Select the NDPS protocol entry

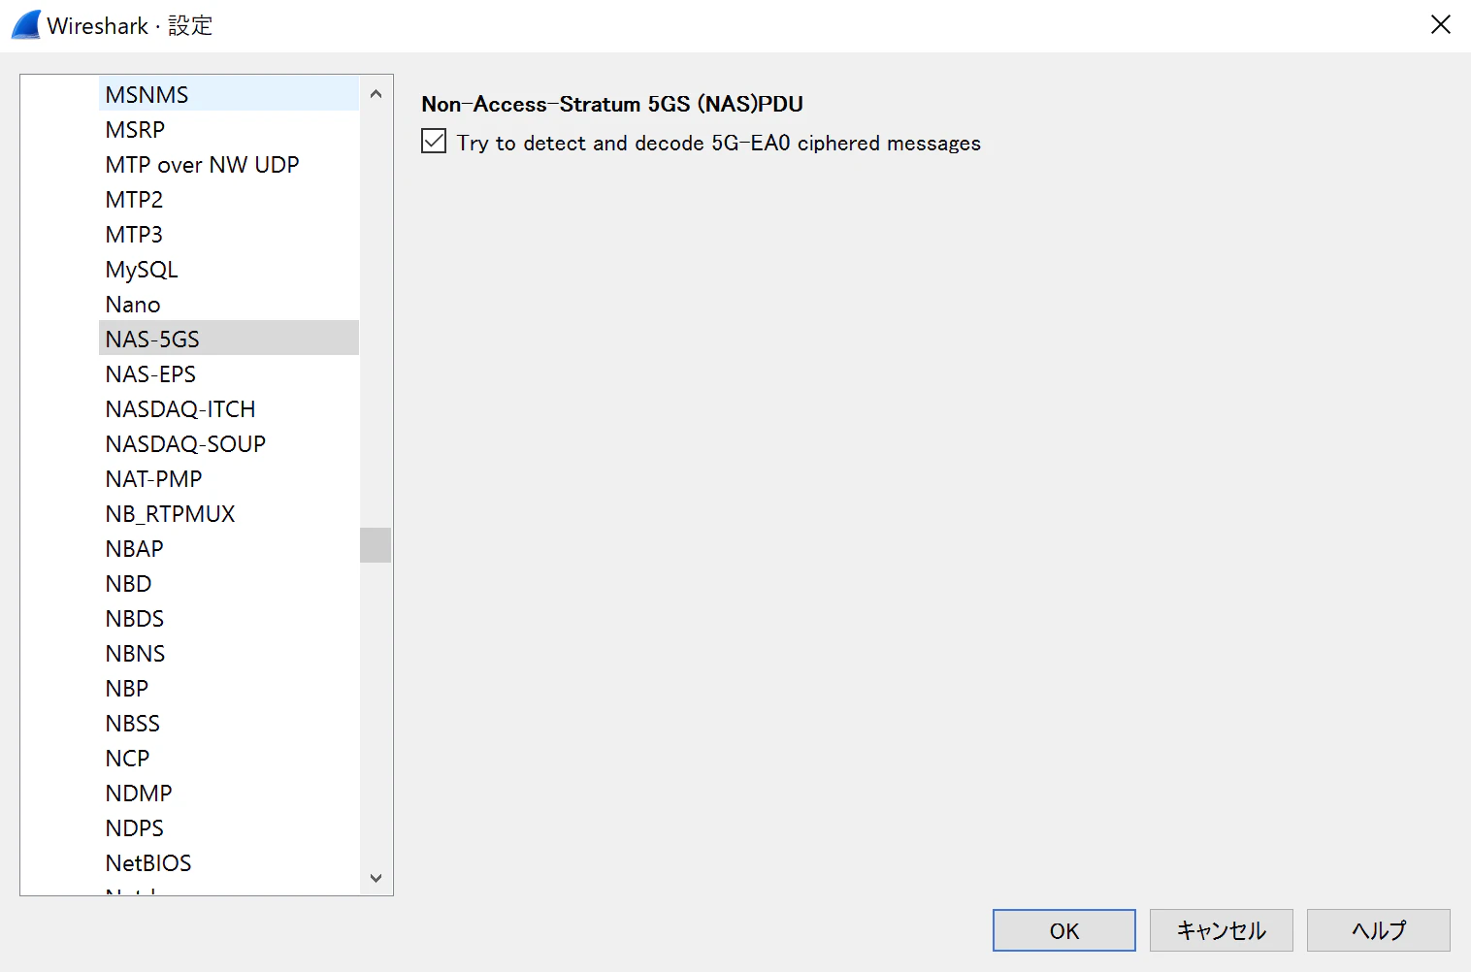point(229,827)
